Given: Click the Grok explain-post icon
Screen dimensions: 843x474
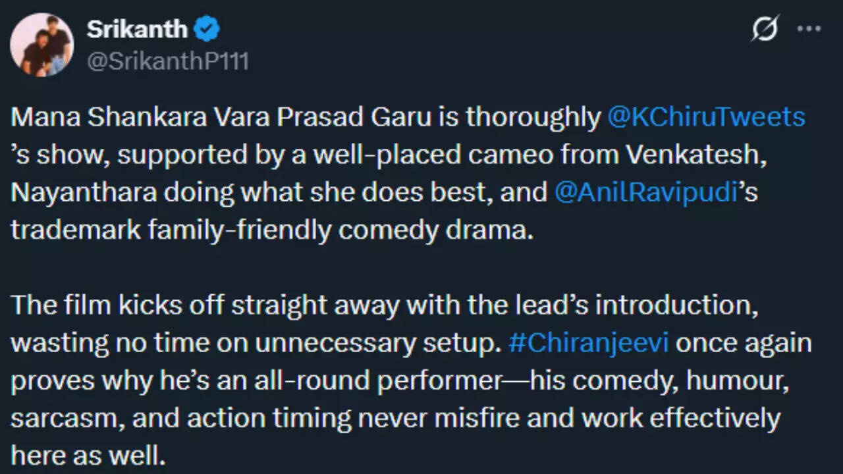Looking at the screenshot, I should (765, 29).
